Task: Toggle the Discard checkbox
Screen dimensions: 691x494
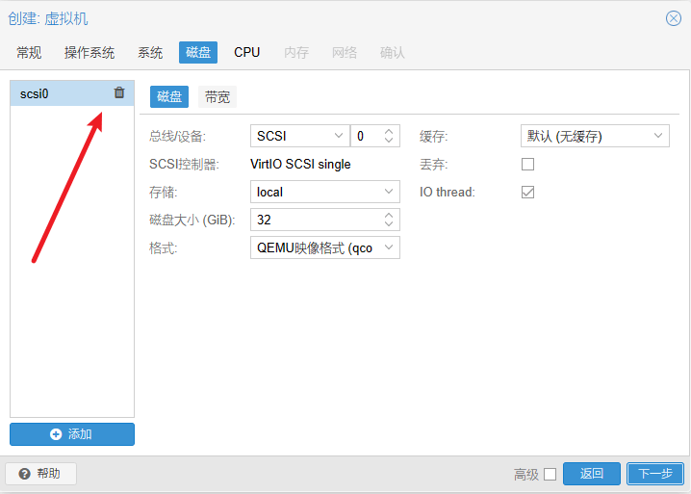Action: 527,164
